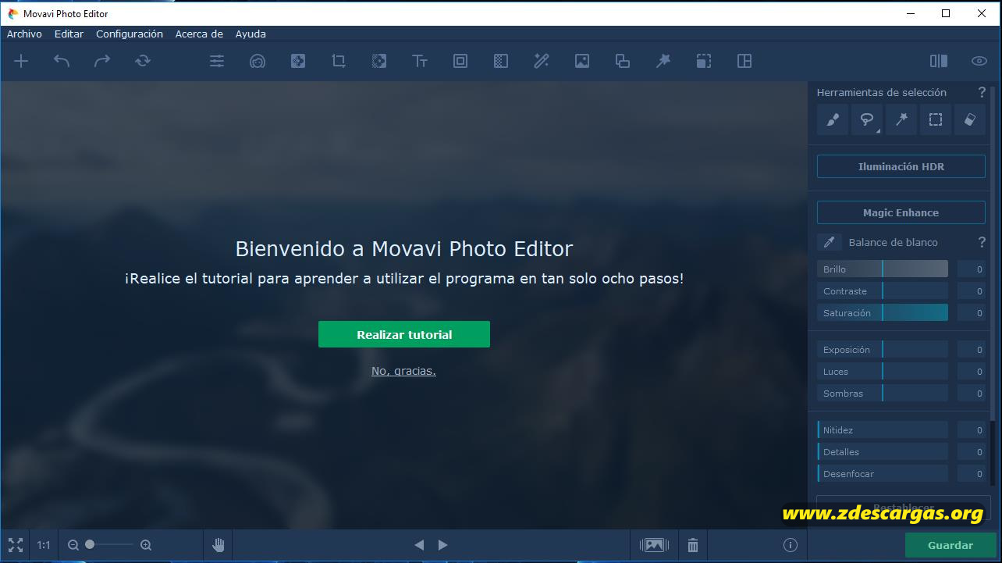
Task: Open help for Balance de blanco
Action: tap(982, 242)
